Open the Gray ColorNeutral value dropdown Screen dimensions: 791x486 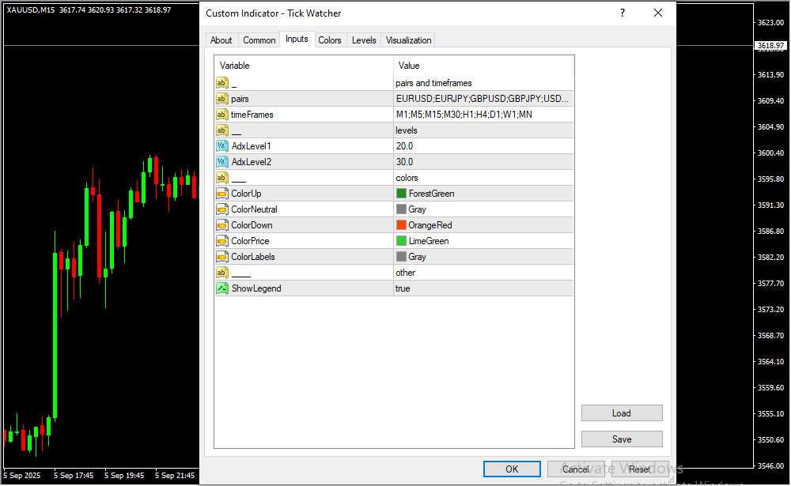click(x=483, y=209)
